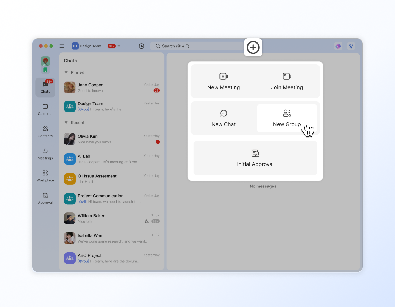395x307 pixels.
Task: Open the purple AI assistant icon
Action: point(338,46)
